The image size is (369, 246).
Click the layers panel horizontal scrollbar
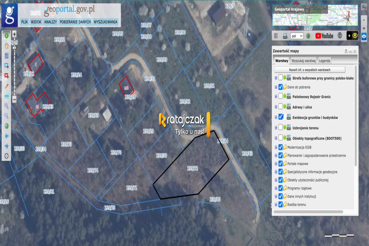pos(308,212)
